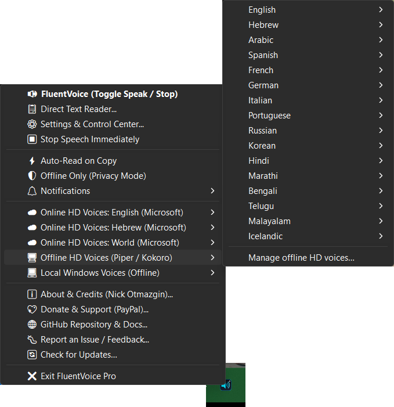Viewport: 394px width, 407px height.
Task: Click the Stop Speech square icon
Action: click(32, 139)
